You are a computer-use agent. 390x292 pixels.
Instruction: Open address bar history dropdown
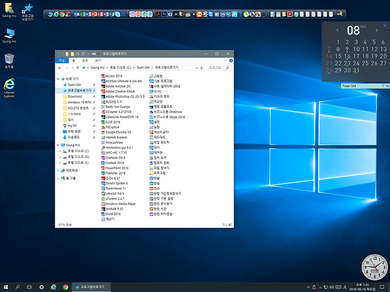point(197,68)
